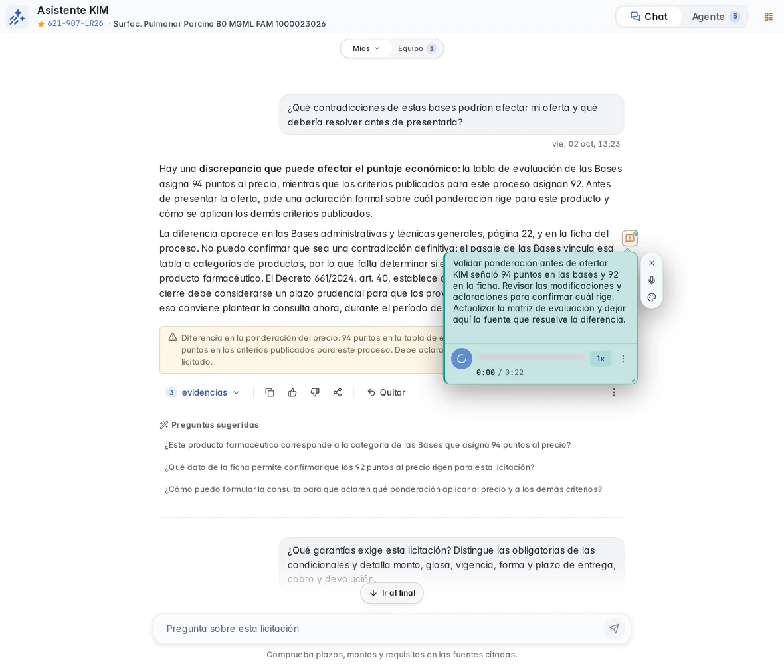Click the Asistente KIM sparkle logo

(17, 17)
